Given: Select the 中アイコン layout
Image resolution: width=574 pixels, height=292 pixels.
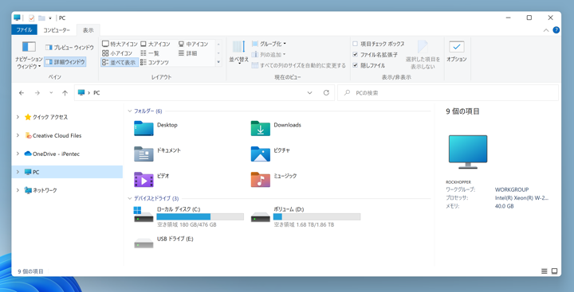Looking at the screenshot, I should click(193, 45).
